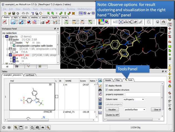Open the Filter tab in the table panel
The width and height of the screenshot is (175, 132).
118,80
